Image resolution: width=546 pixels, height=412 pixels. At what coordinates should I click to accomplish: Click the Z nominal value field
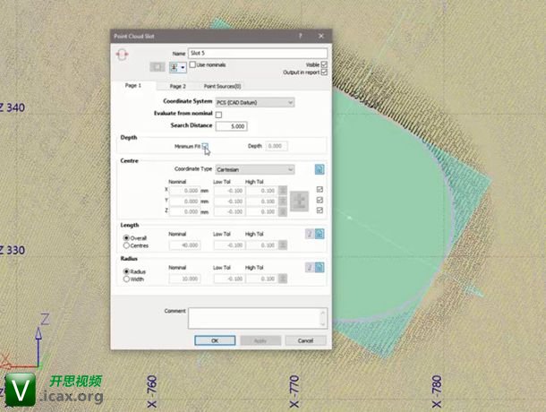[x=184, y=211]
